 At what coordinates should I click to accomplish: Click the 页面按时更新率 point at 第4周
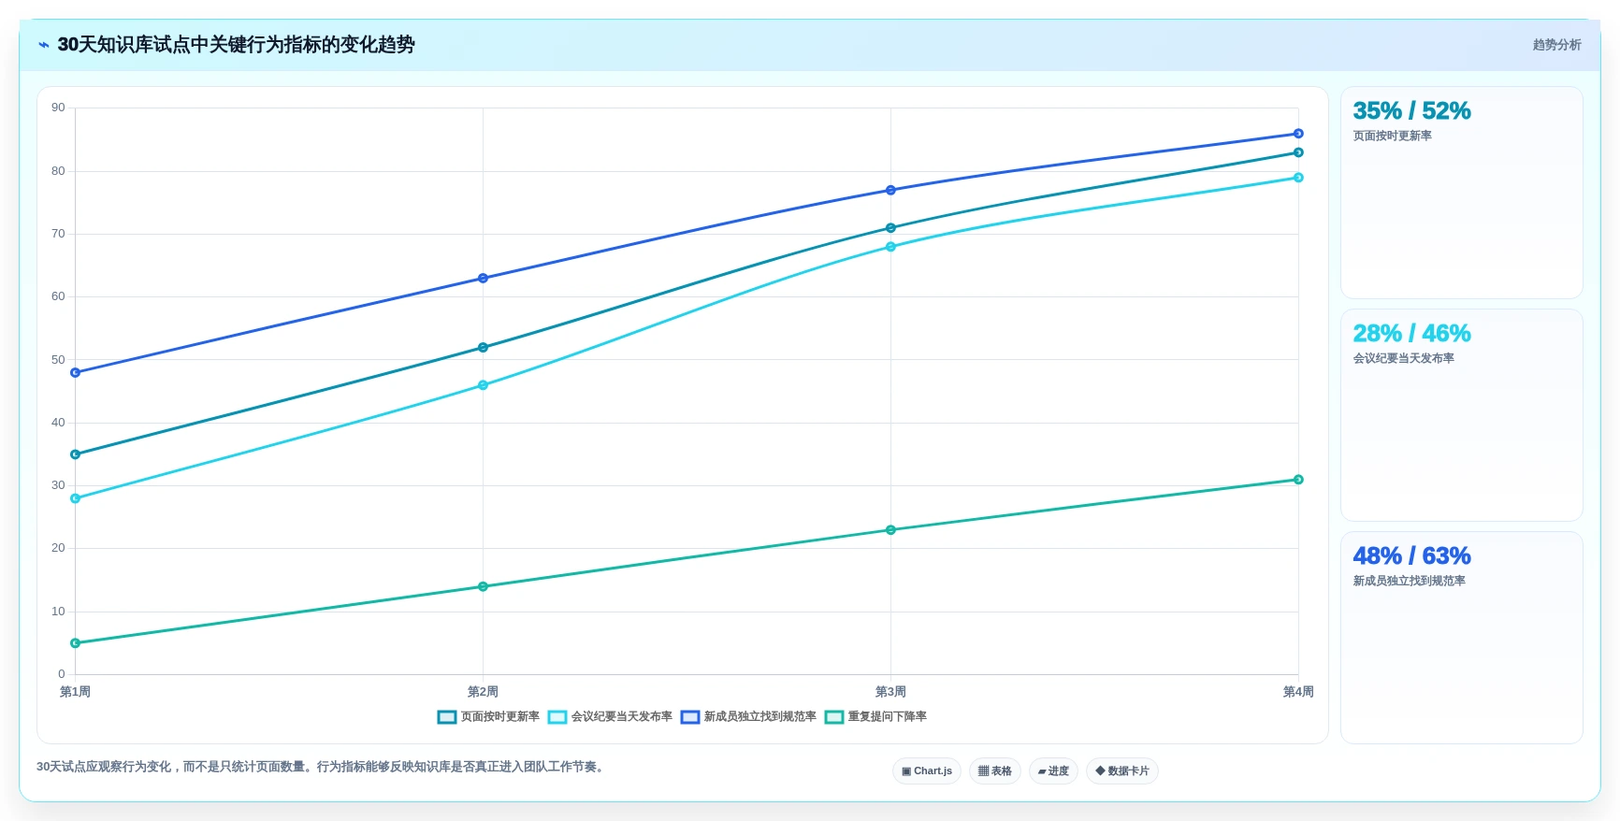pos(1298,152)
